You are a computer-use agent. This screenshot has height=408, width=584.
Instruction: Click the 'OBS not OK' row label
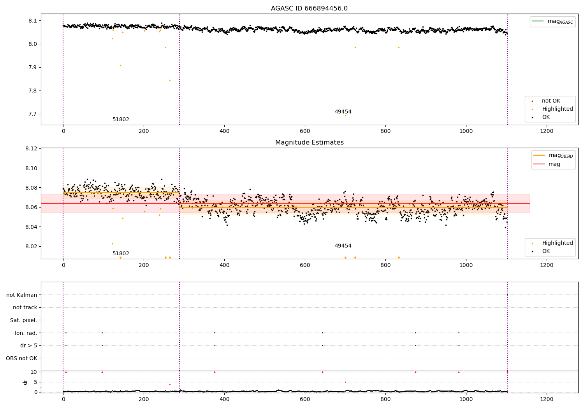tap(22, 359)
